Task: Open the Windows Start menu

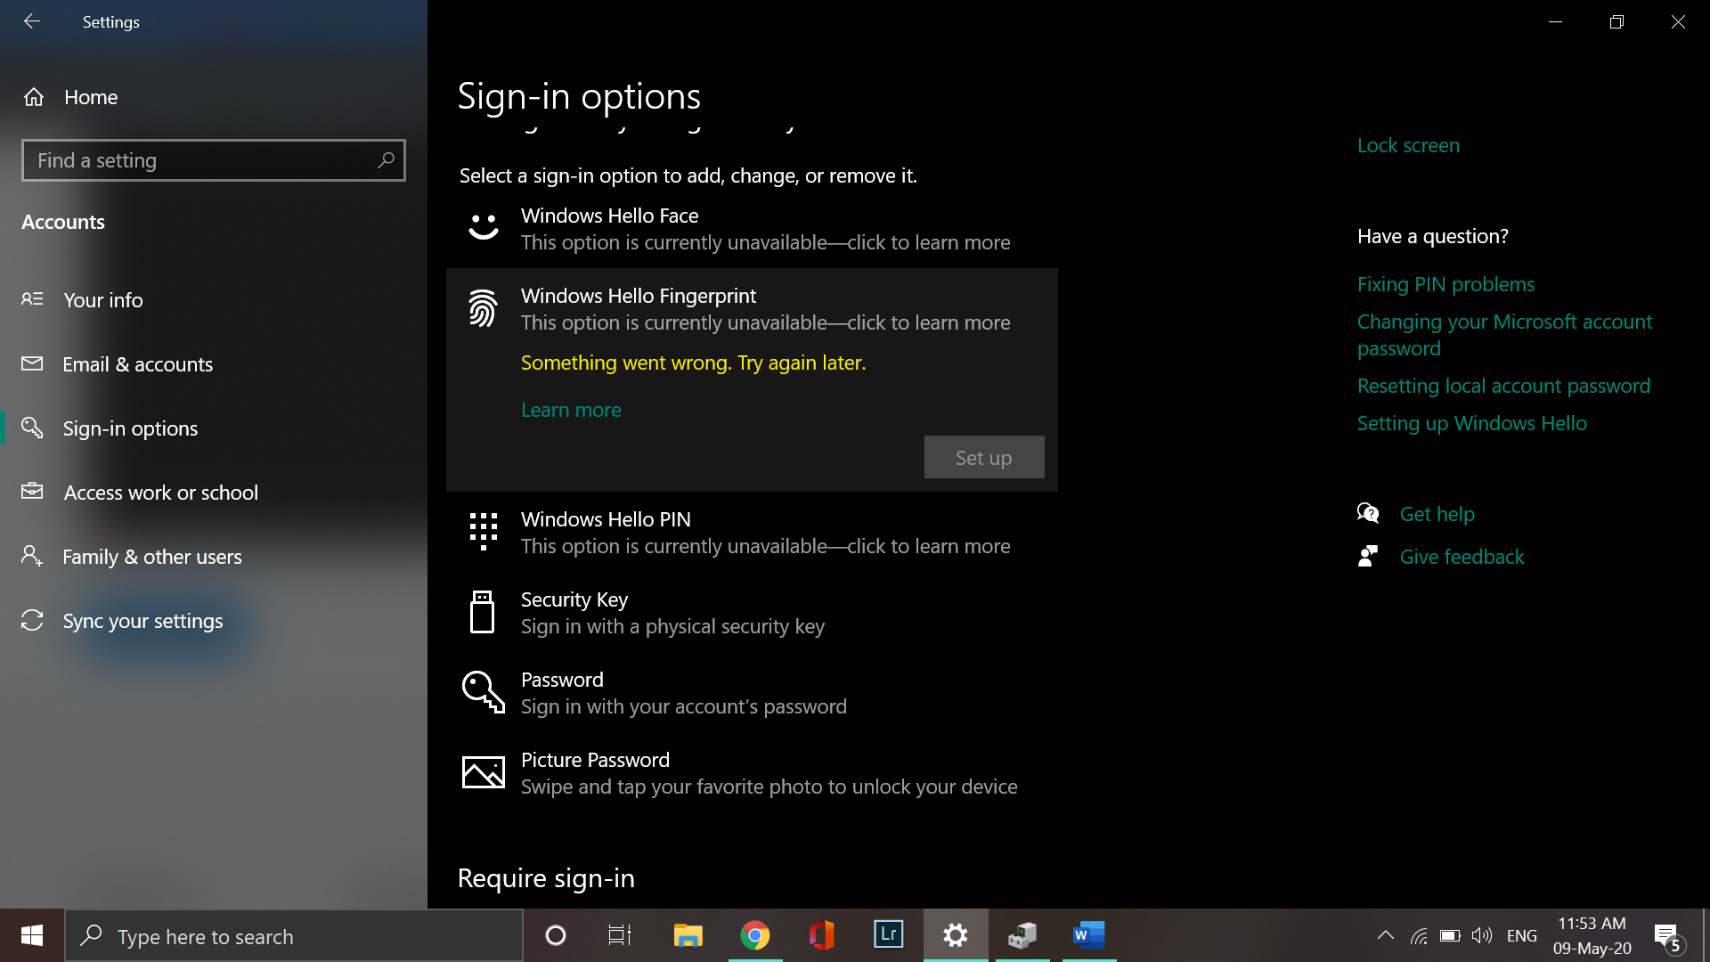Action: [x=32, y=935]
